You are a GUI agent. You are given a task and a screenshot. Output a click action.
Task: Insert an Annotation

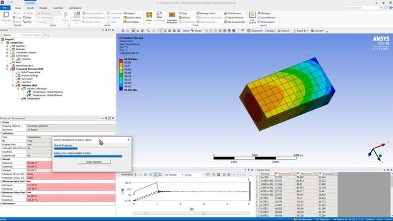click(x=131, y=22)
